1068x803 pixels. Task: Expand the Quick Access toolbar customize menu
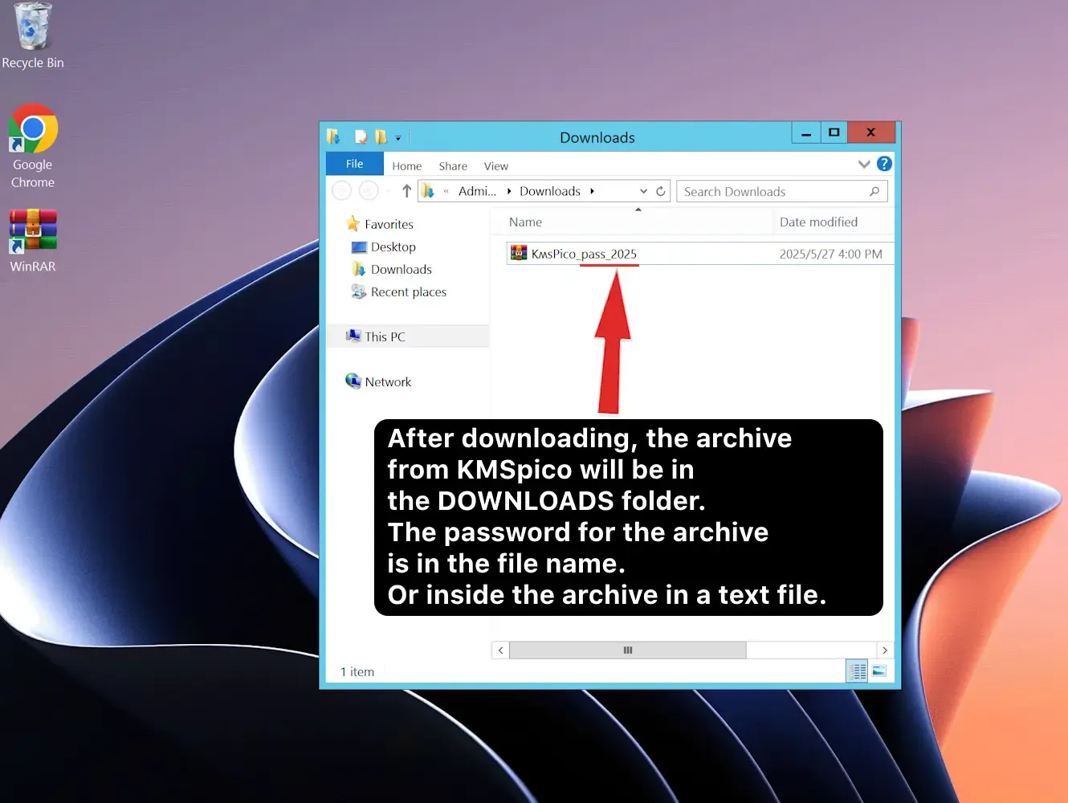[x=397, y=137]
